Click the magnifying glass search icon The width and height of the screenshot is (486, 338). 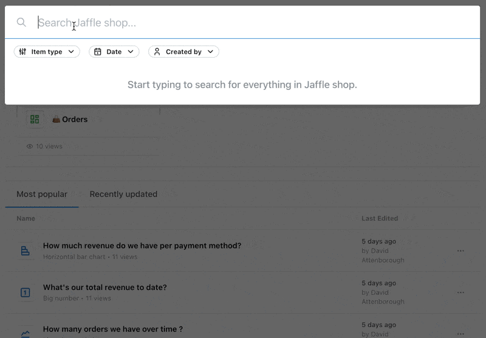(21, 22)
